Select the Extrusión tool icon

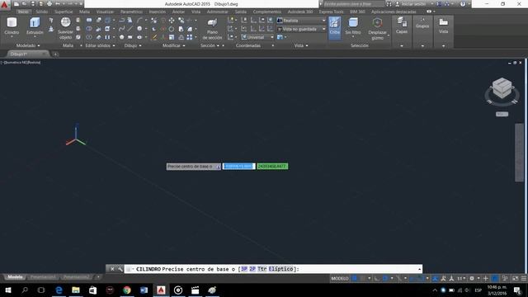tap(35, 23)
